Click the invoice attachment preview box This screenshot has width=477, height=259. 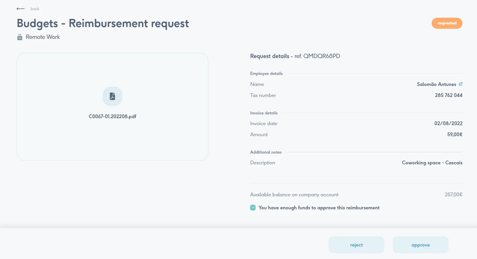(112, 139)
